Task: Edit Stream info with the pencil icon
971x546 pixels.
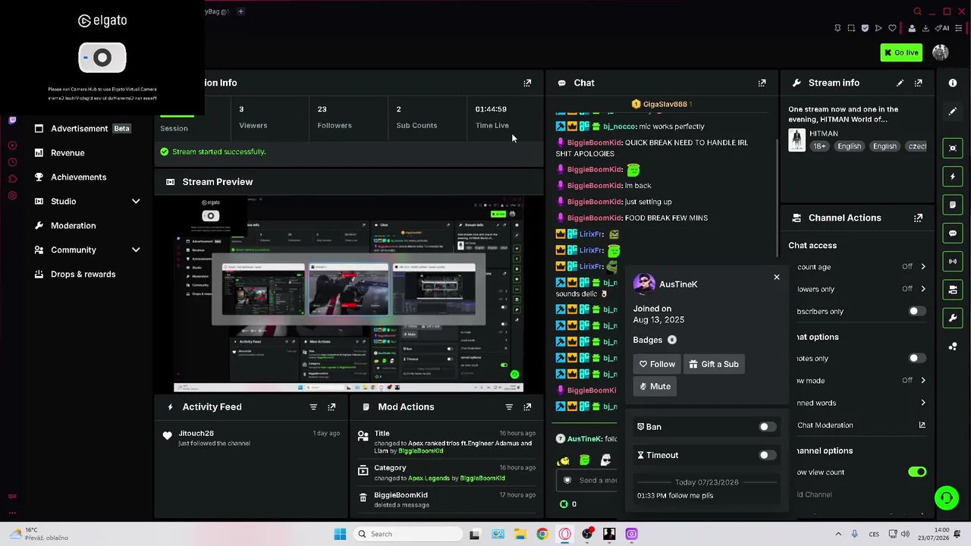Action: [900, 83]
